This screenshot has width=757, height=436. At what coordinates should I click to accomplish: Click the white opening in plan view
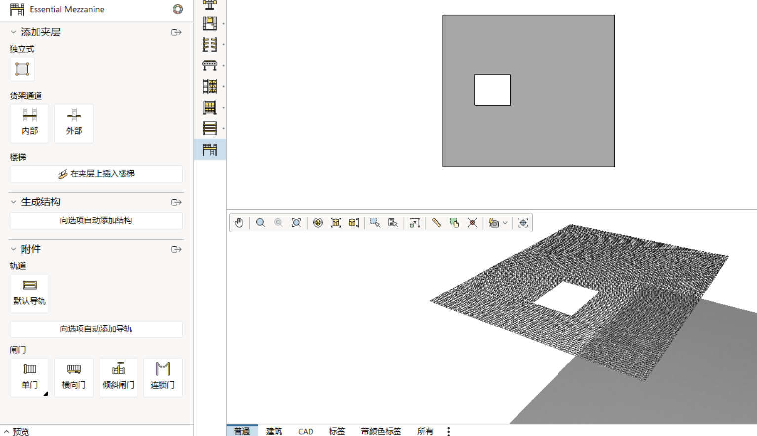[x=492, y=90]
